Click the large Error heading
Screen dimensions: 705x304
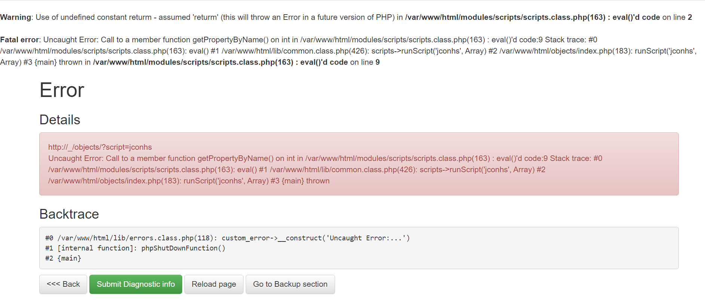point(62,90)
